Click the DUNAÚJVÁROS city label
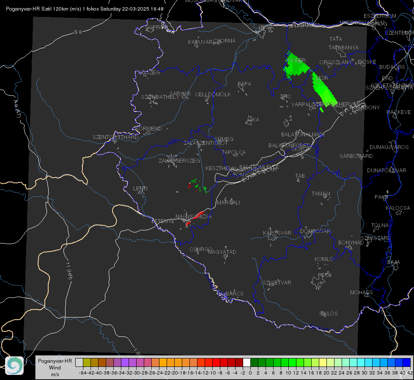This screenshot has width=414, height=380. [x=389, y=147]
